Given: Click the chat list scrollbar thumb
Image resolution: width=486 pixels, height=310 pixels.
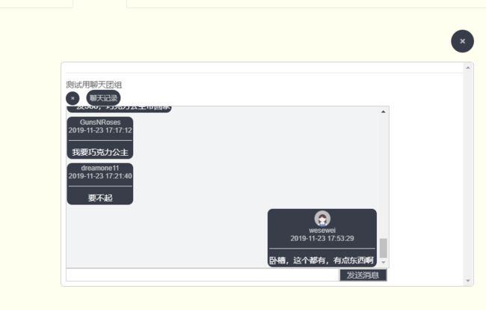Looking at the screenshot, I should click(384, 248).
